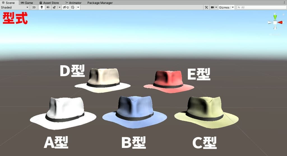Open the Animator tab
287x156 pixels.
pyautogui.click(x=73, y=3)
